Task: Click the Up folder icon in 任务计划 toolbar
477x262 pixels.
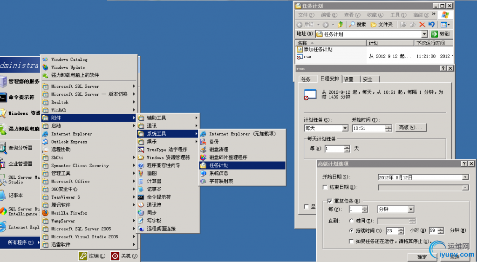Action: point(341,25)
